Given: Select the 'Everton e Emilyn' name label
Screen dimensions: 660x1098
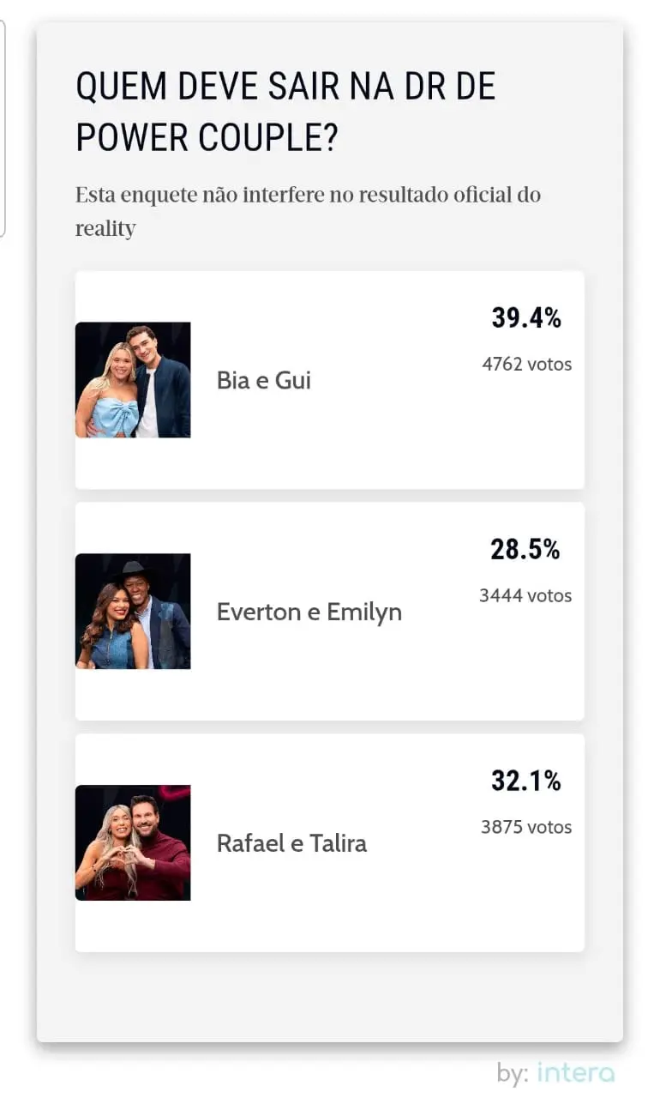Looking at the screenshot, I should pos(309,612).
